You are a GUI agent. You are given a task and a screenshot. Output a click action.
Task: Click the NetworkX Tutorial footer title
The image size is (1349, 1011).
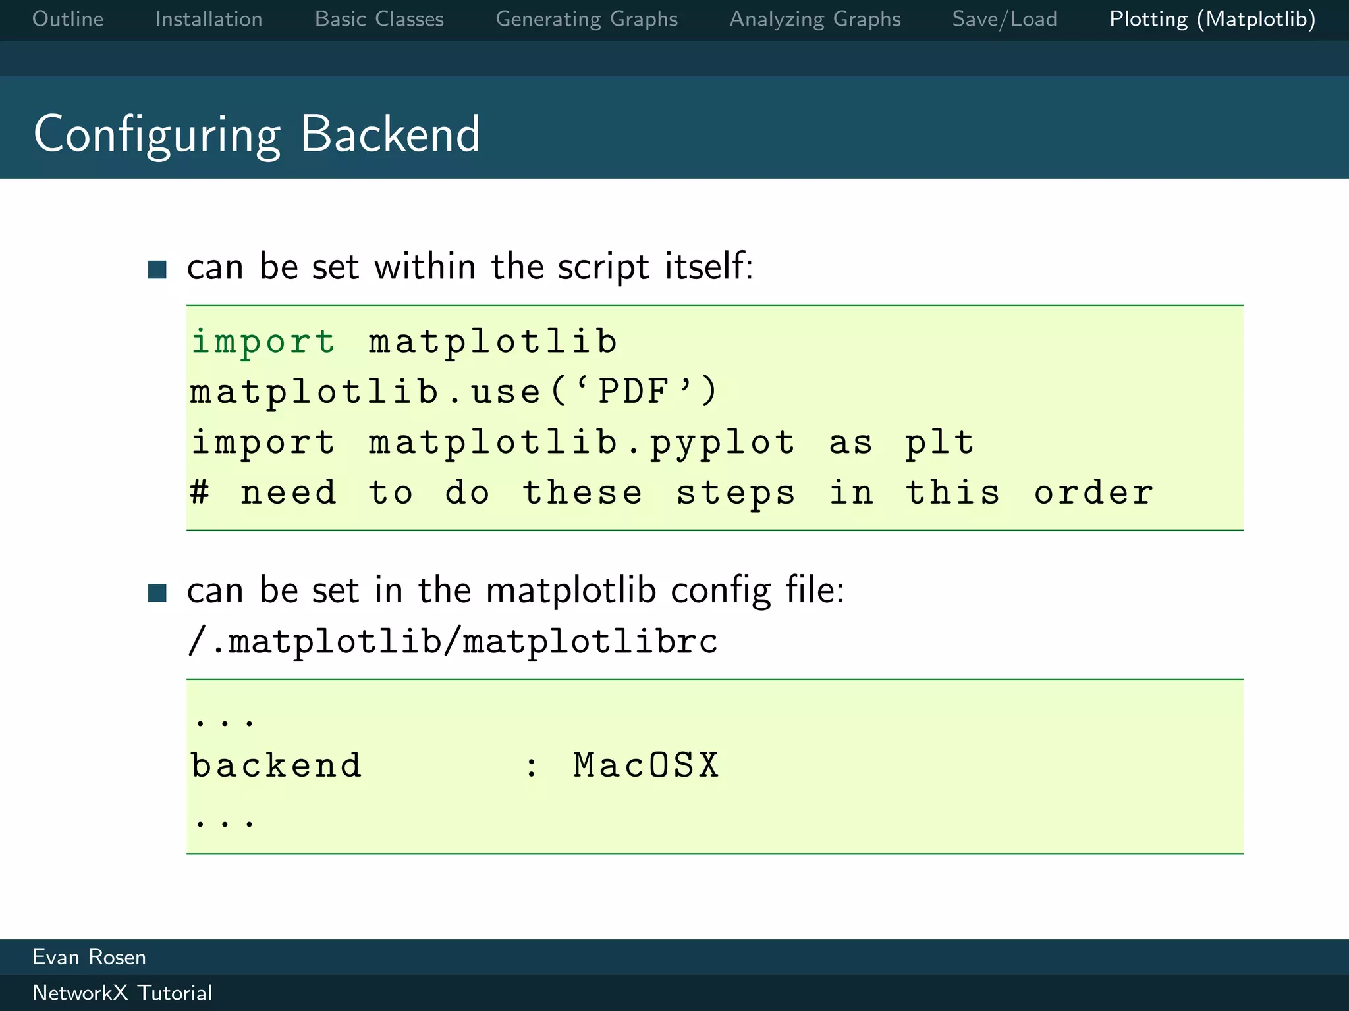pos(123,993)
